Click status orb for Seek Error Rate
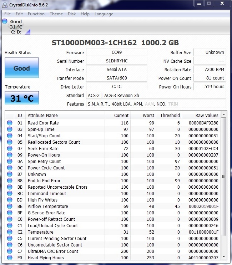 (10, 148)
